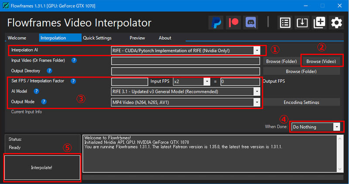Screen dimensions: 349x184
Task: Click the Input Video path field
Action: 185,61
